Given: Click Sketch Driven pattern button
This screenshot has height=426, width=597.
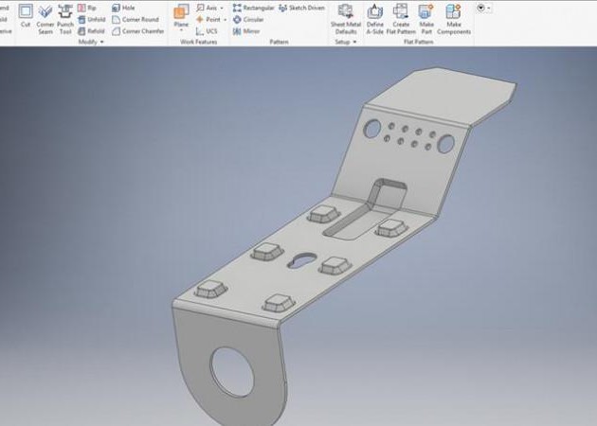Looking at the screenshot, I should tap(301, 8).
